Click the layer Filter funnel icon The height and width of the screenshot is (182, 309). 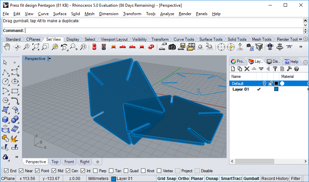(275, 68)
